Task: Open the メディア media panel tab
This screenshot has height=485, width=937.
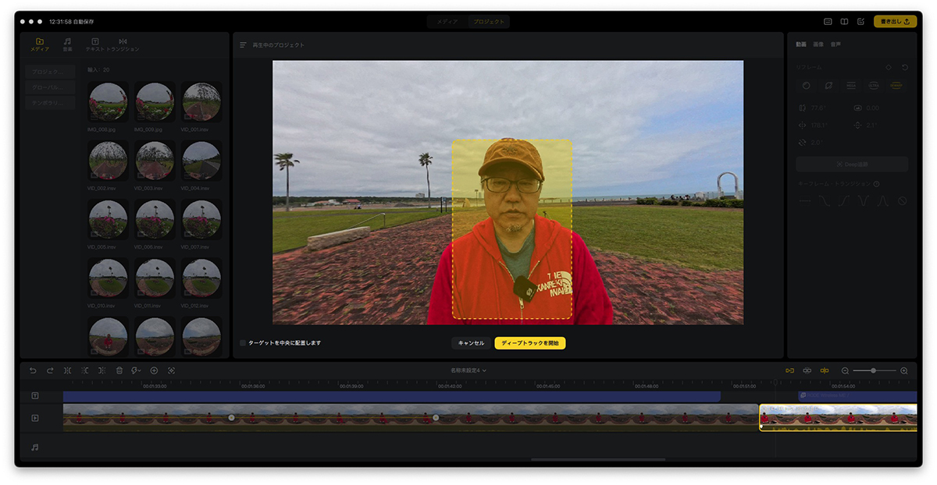Action: 40,44
